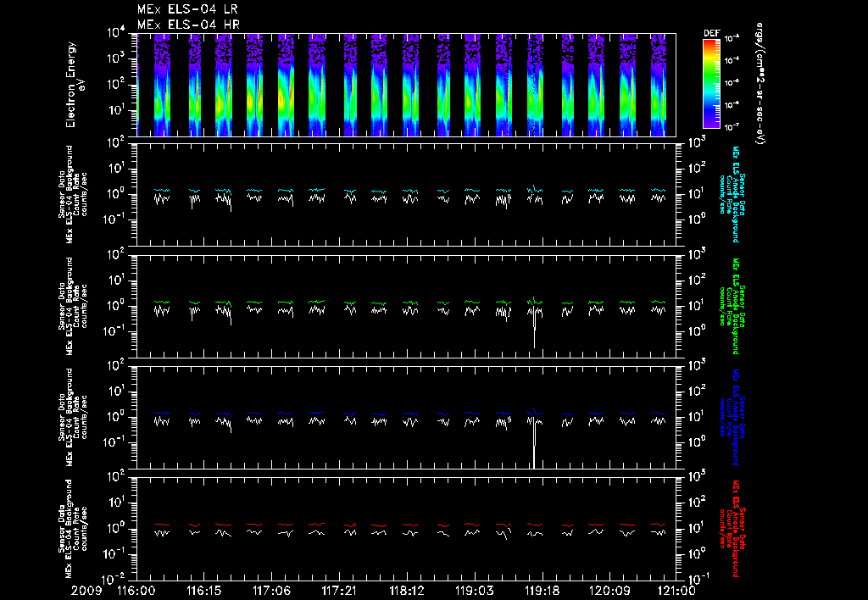Click the 117:21 time axis label

[339, 592]
